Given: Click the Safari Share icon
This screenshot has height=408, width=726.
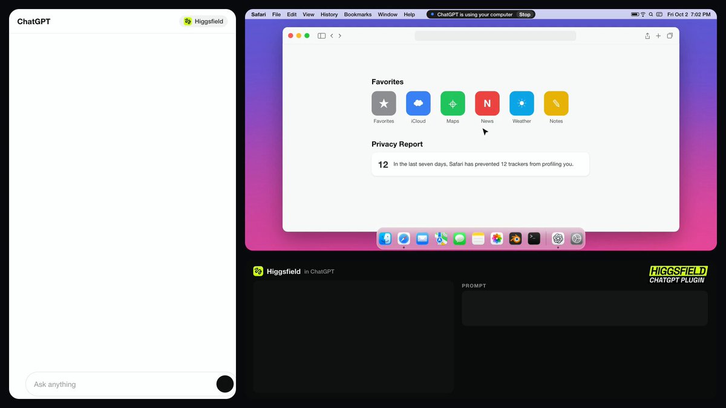Looking at the screenshot, I should [x=647, y=36].
